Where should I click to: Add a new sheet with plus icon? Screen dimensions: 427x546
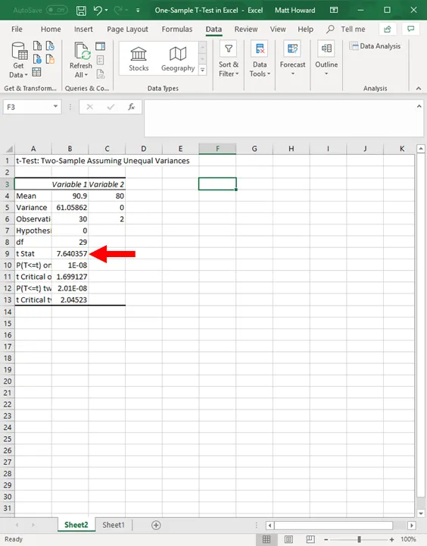pyautogui.click(x=156, y=525)
